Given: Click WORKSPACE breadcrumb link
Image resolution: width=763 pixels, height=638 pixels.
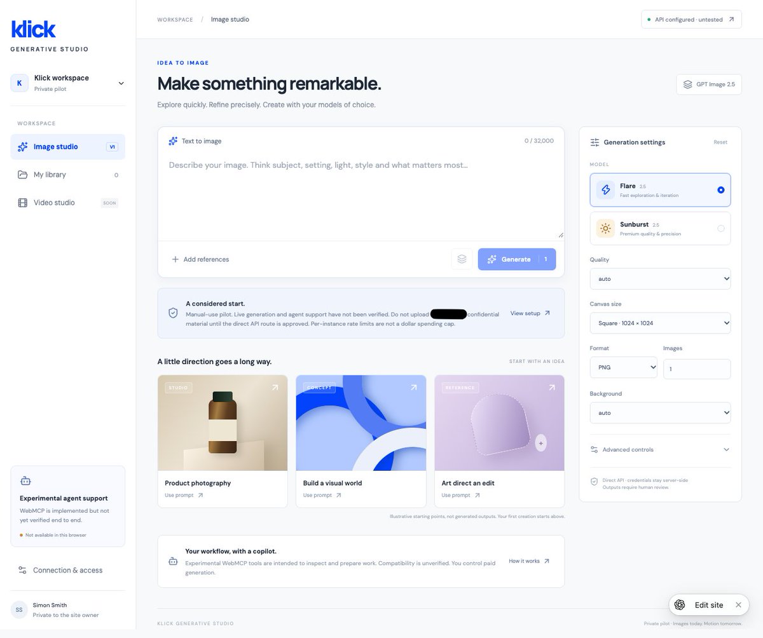Looking at the screenshot, I should [x=175, y=20].
